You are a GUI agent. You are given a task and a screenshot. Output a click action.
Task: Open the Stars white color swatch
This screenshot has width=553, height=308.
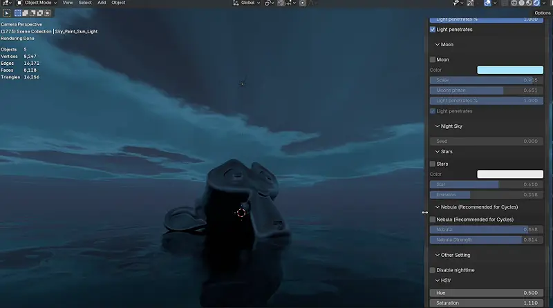click(x=510, y=175)
